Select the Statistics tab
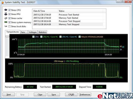Viewport: 133px width, 99px height. [42, 32]
